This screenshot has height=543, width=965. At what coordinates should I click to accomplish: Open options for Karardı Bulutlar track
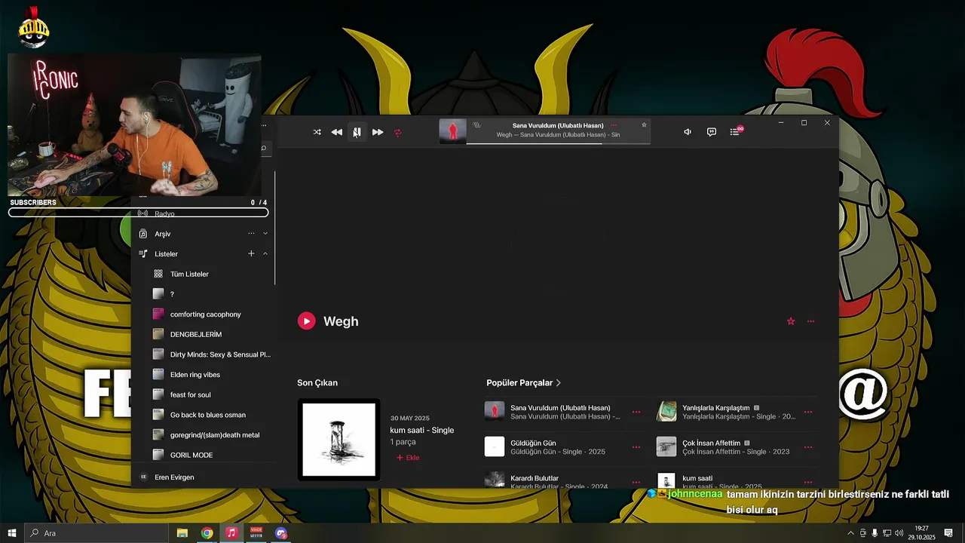(636, 482)
